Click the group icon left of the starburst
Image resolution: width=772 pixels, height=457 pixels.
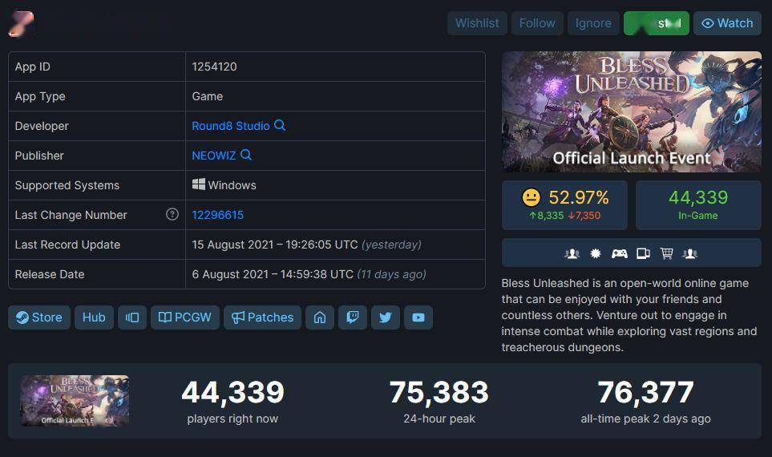[572, 253]
